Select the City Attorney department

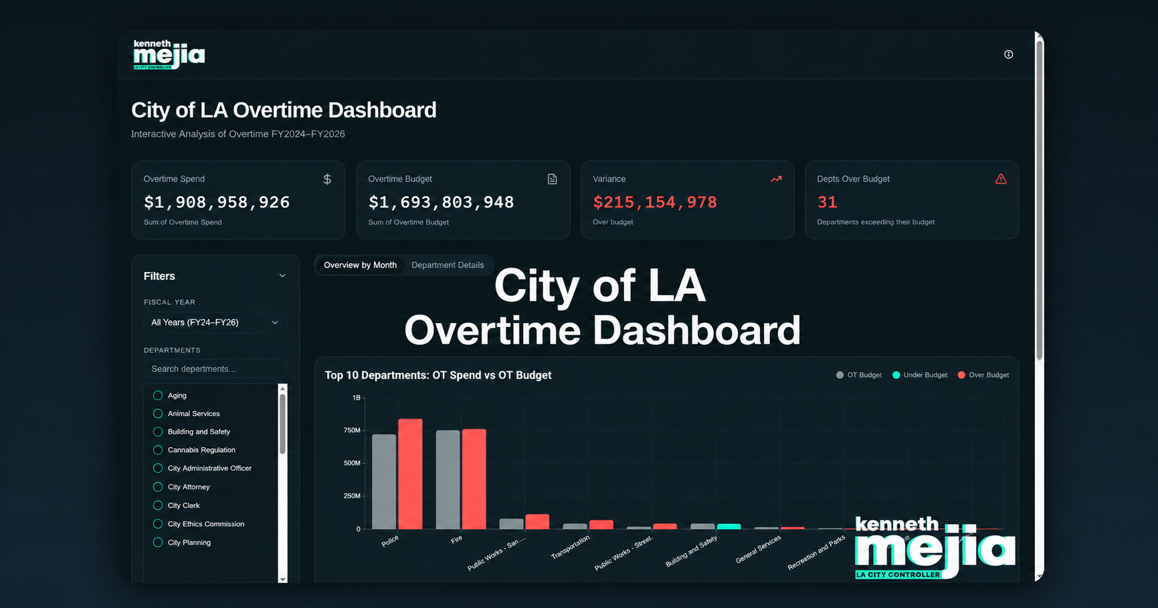[158, 487]
